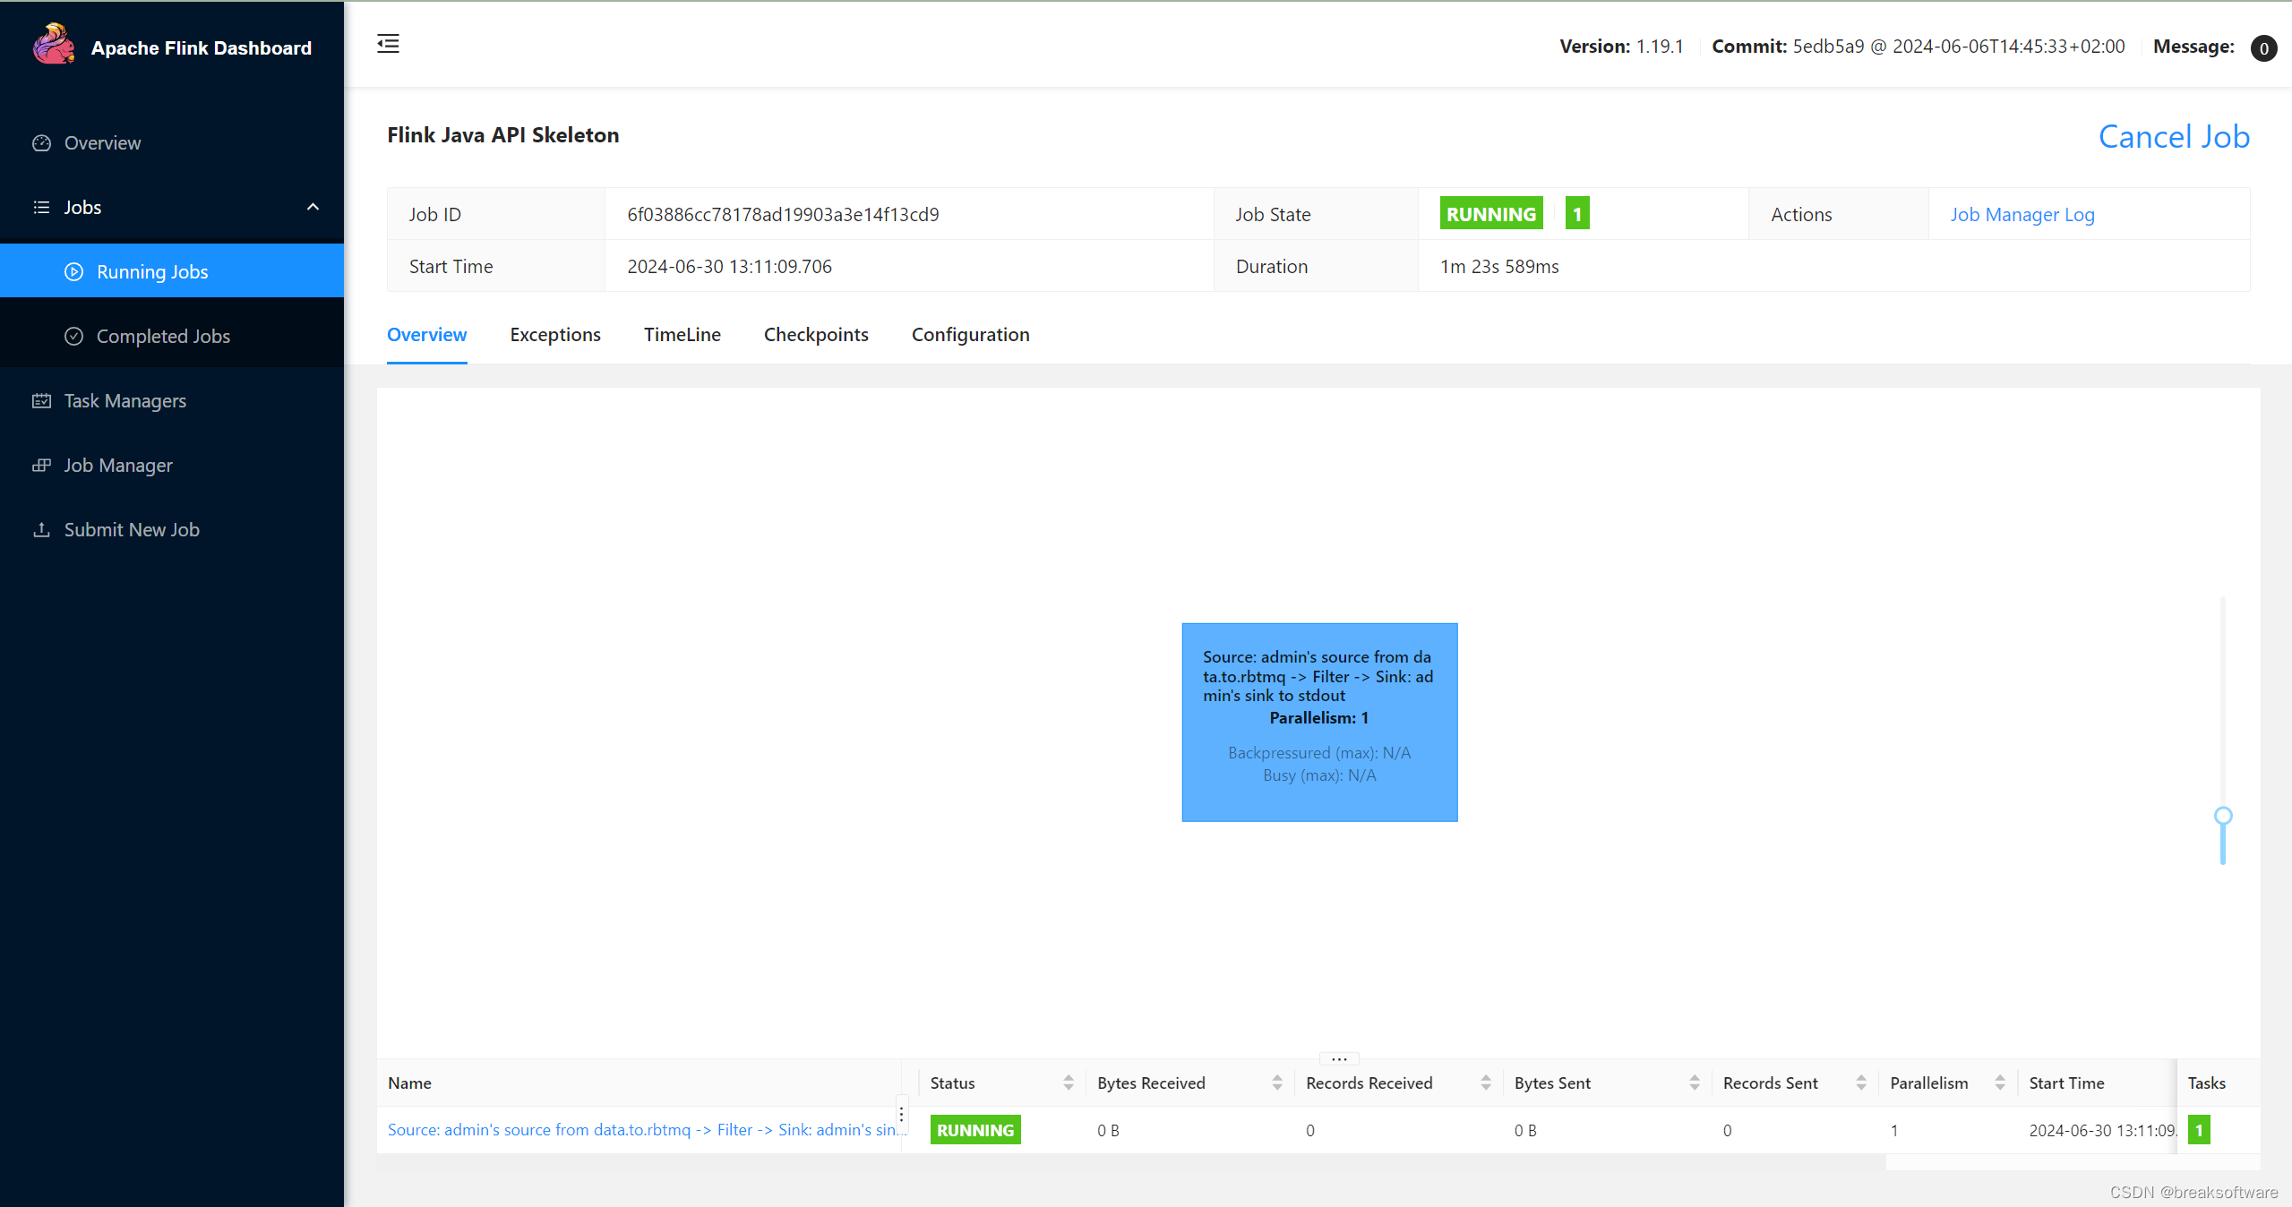This screenshot has height=1207, width=2292.
Task: Open Job Manager in the sidebar
Action: 172,466
